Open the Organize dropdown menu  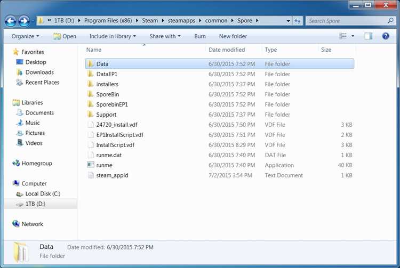pyautogui.click(x=25, y=36)
